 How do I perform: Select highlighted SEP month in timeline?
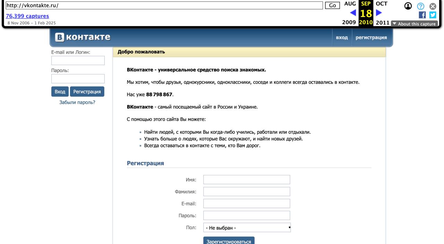click(366, 4)
